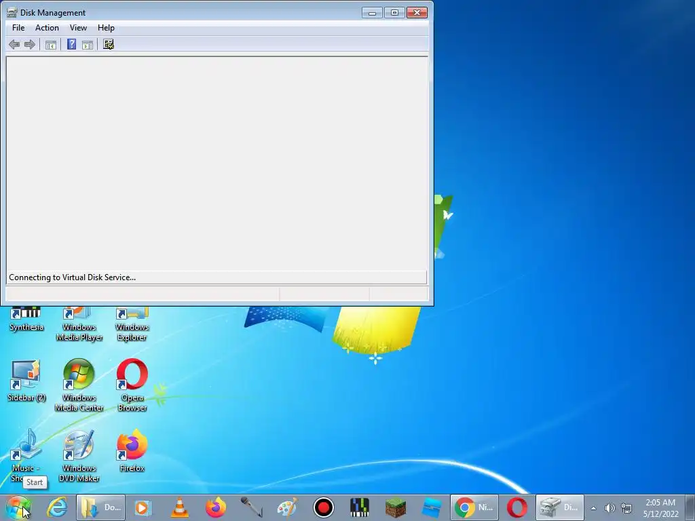Open the blue tilted square app on taskbar
The height and width of the screenshot is (521, 695).
(x=431, y=507)
